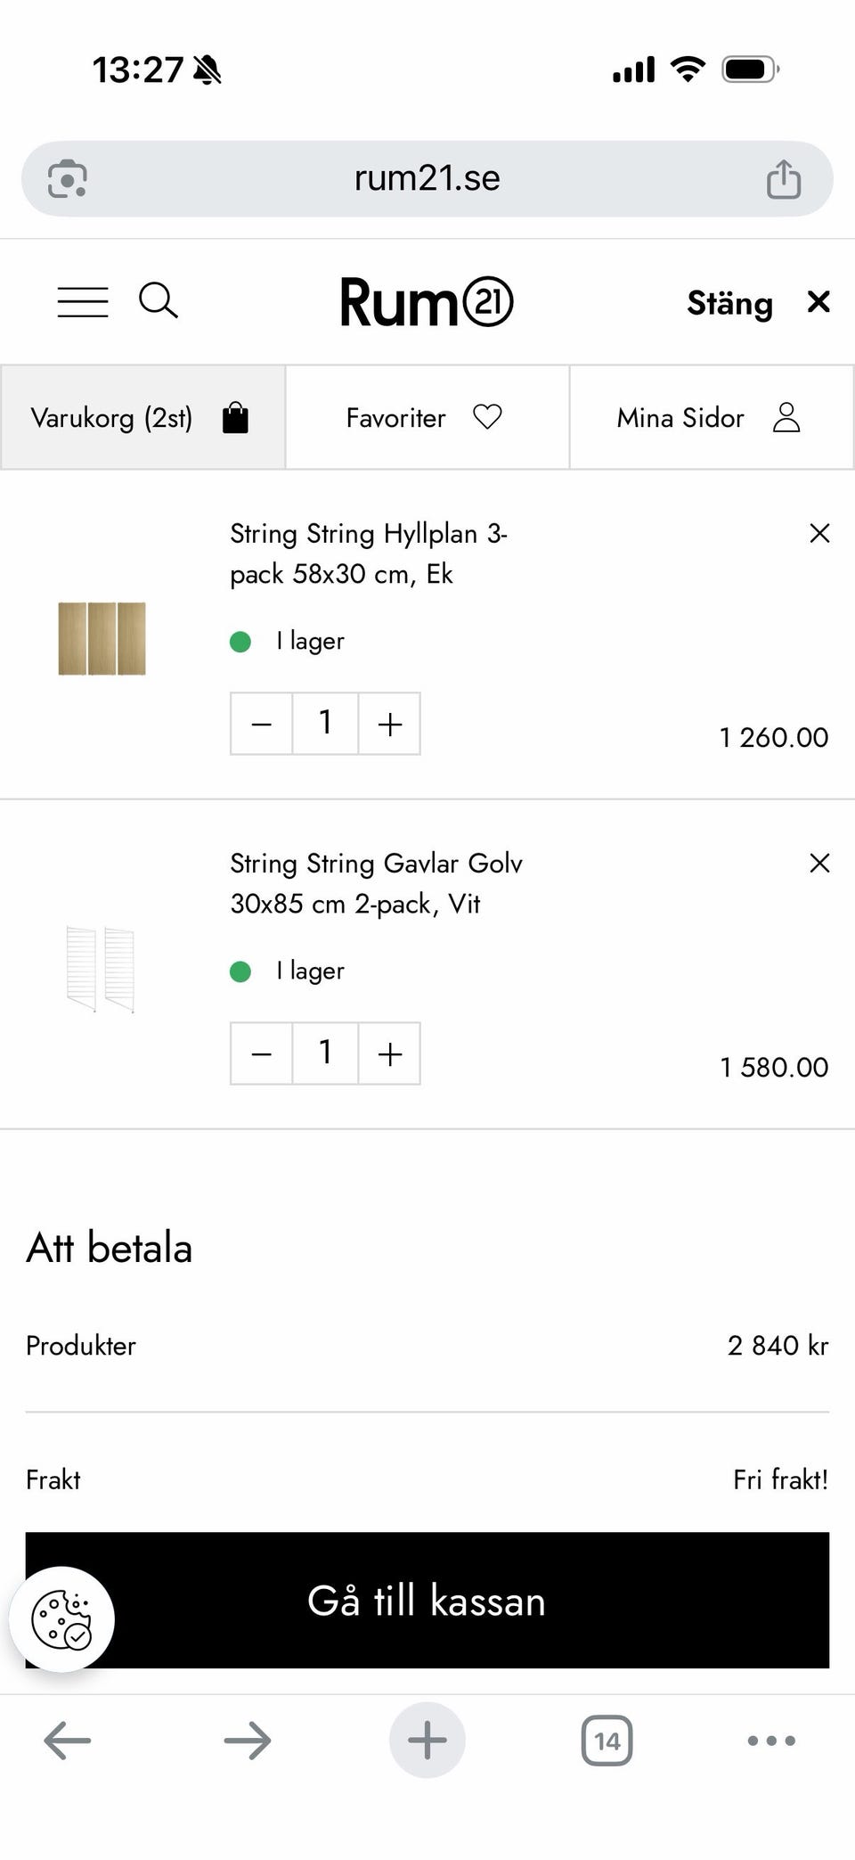Open the Mina Sidor tab

pos(711,417)
